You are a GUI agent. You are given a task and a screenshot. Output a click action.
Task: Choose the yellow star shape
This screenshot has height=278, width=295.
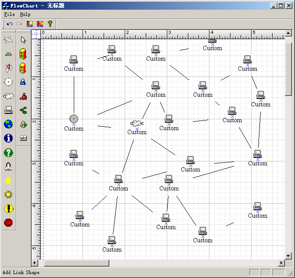coord(8,180)
